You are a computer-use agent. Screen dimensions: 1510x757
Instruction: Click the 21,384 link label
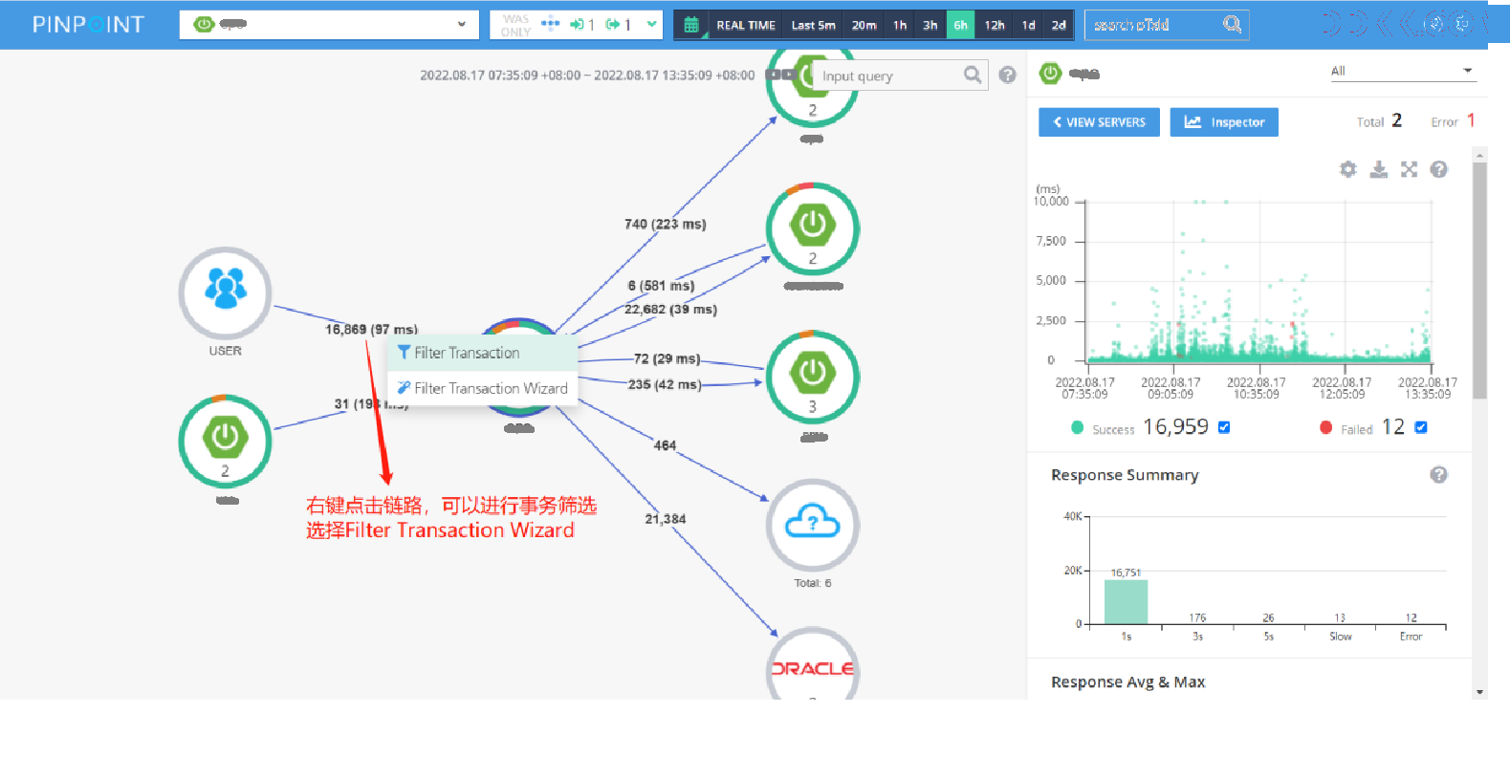tap(666, 519)
